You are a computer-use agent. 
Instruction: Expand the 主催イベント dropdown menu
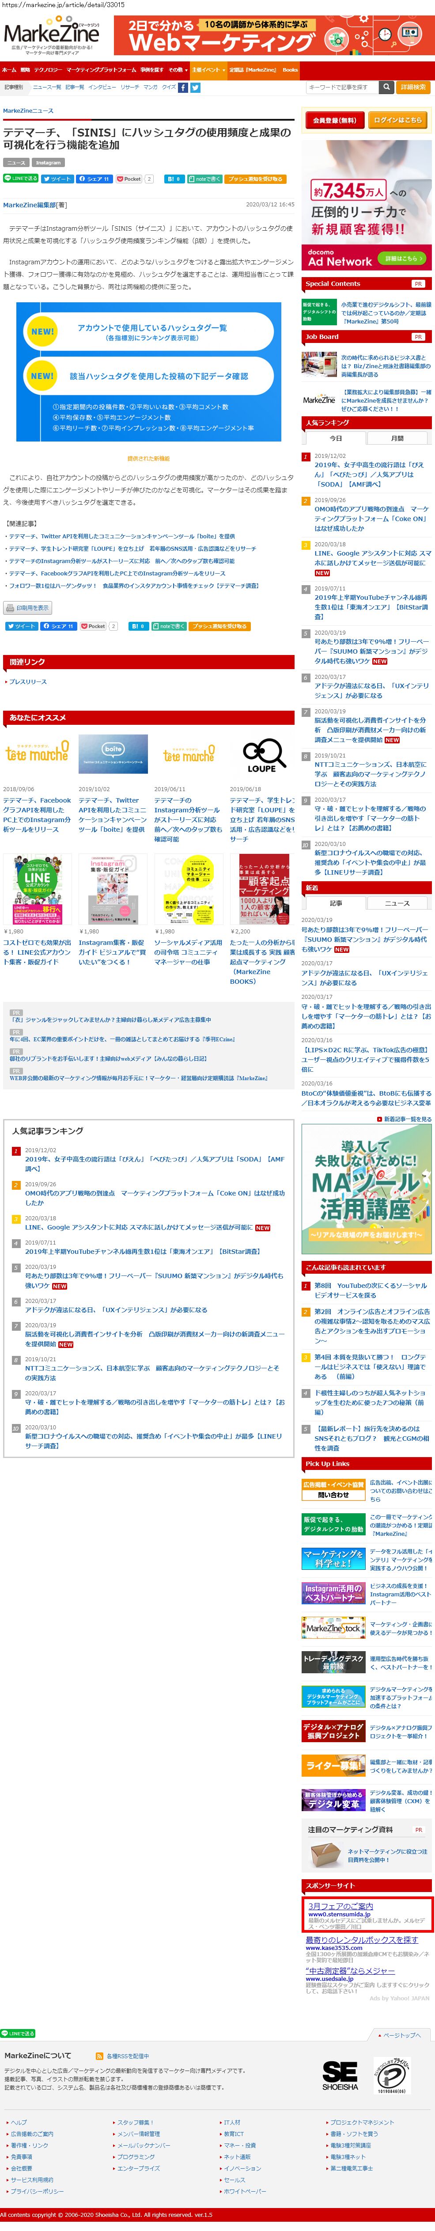[208, 70]
